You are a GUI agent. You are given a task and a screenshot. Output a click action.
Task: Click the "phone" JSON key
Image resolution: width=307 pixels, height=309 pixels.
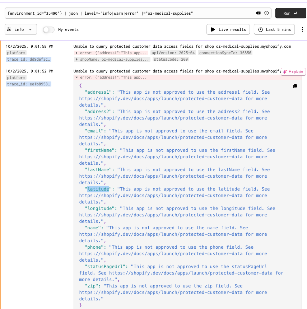click(x=94, y=247)
